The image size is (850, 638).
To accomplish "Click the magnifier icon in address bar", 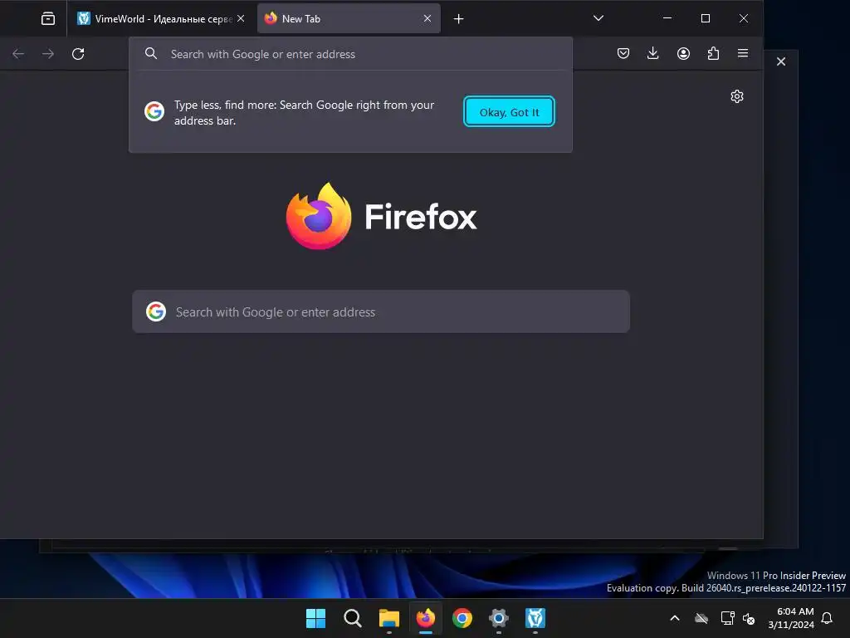I will click(151, 54).
